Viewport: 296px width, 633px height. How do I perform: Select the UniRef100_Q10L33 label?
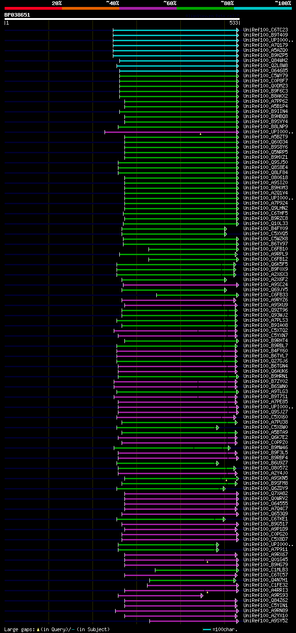tap(265, 224)
